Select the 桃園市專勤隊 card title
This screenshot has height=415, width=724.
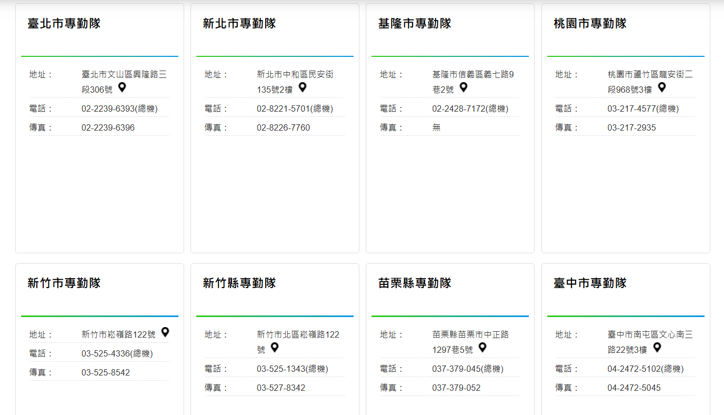point(590,24)
